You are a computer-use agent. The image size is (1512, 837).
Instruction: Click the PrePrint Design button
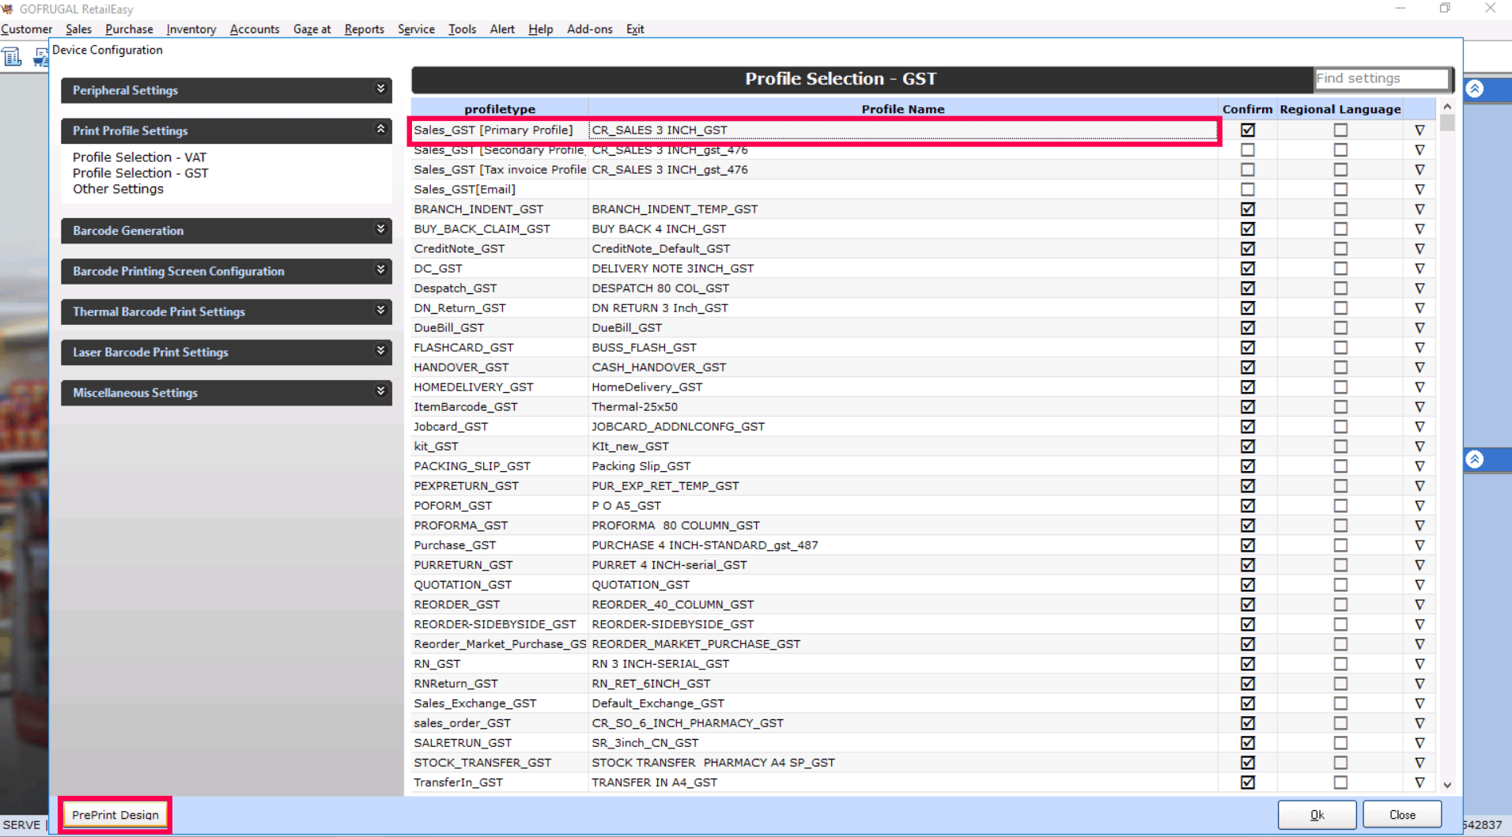click(x=115, y=815)
